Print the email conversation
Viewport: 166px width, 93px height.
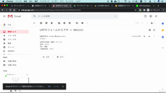coord(150,30)
